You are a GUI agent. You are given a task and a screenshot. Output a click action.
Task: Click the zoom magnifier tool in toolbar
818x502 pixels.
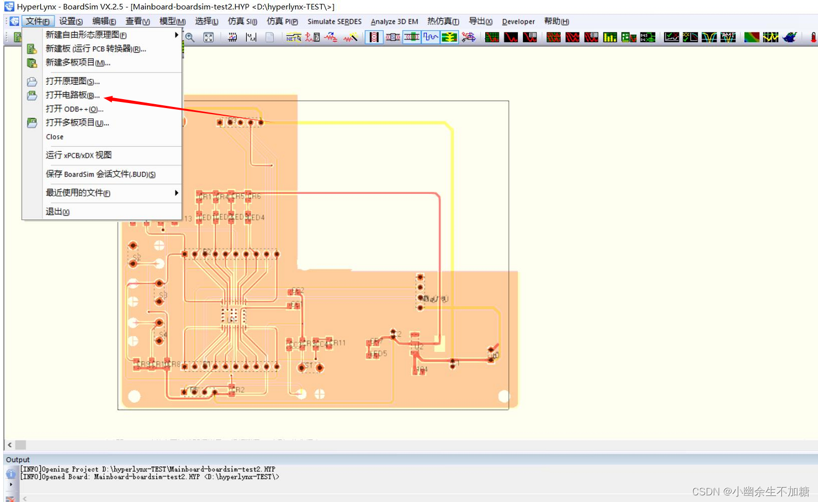[x=190, y=37]
